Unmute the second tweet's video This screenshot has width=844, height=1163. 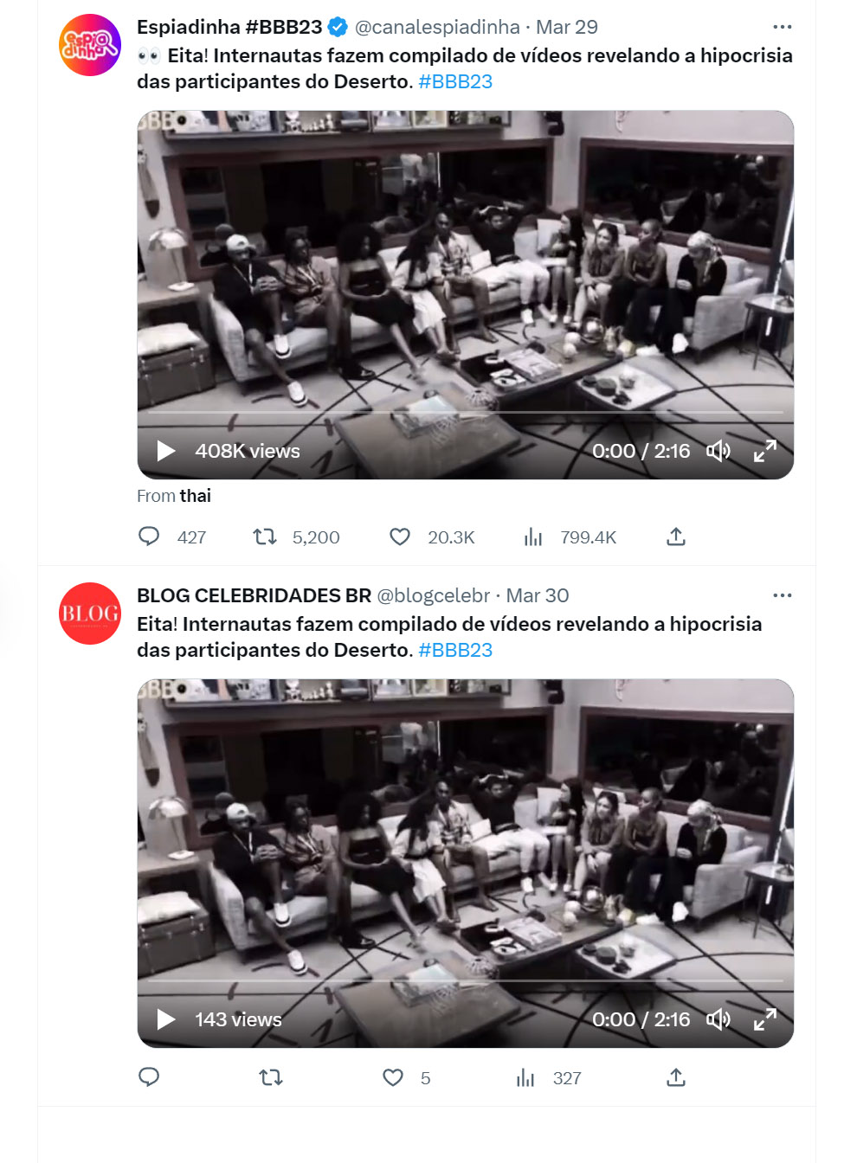718,1019
